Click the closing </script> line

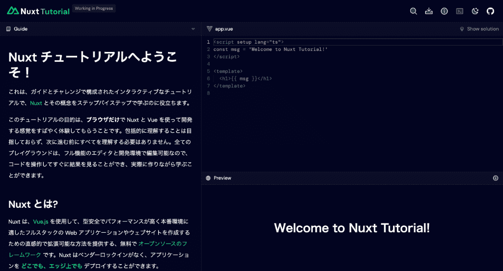pos(226,57)
